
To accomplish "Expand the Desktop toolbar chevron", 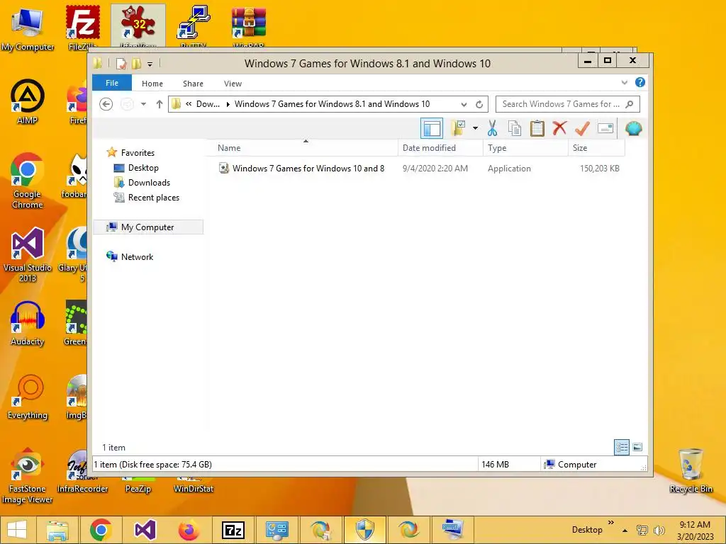I will 610,523.
